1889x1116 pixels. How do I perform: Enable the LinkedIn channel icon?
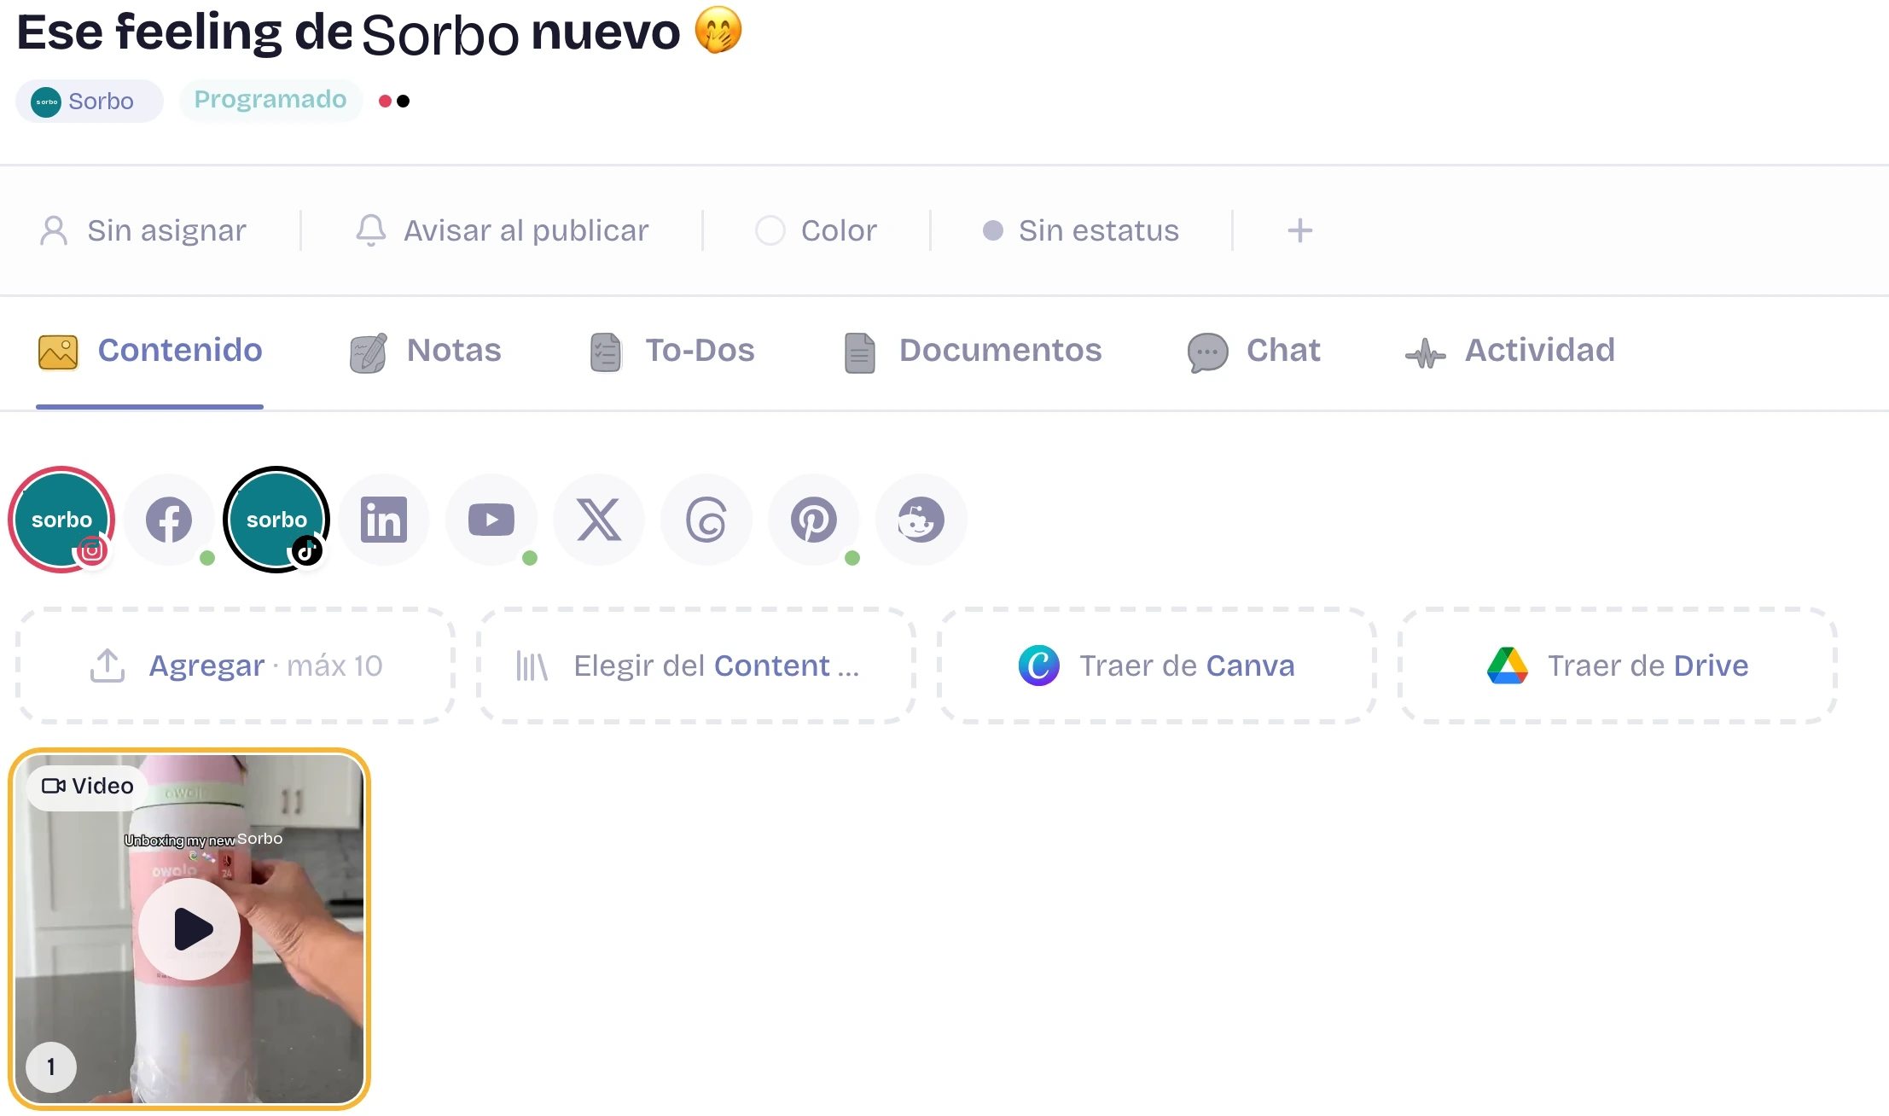point(384,520)
